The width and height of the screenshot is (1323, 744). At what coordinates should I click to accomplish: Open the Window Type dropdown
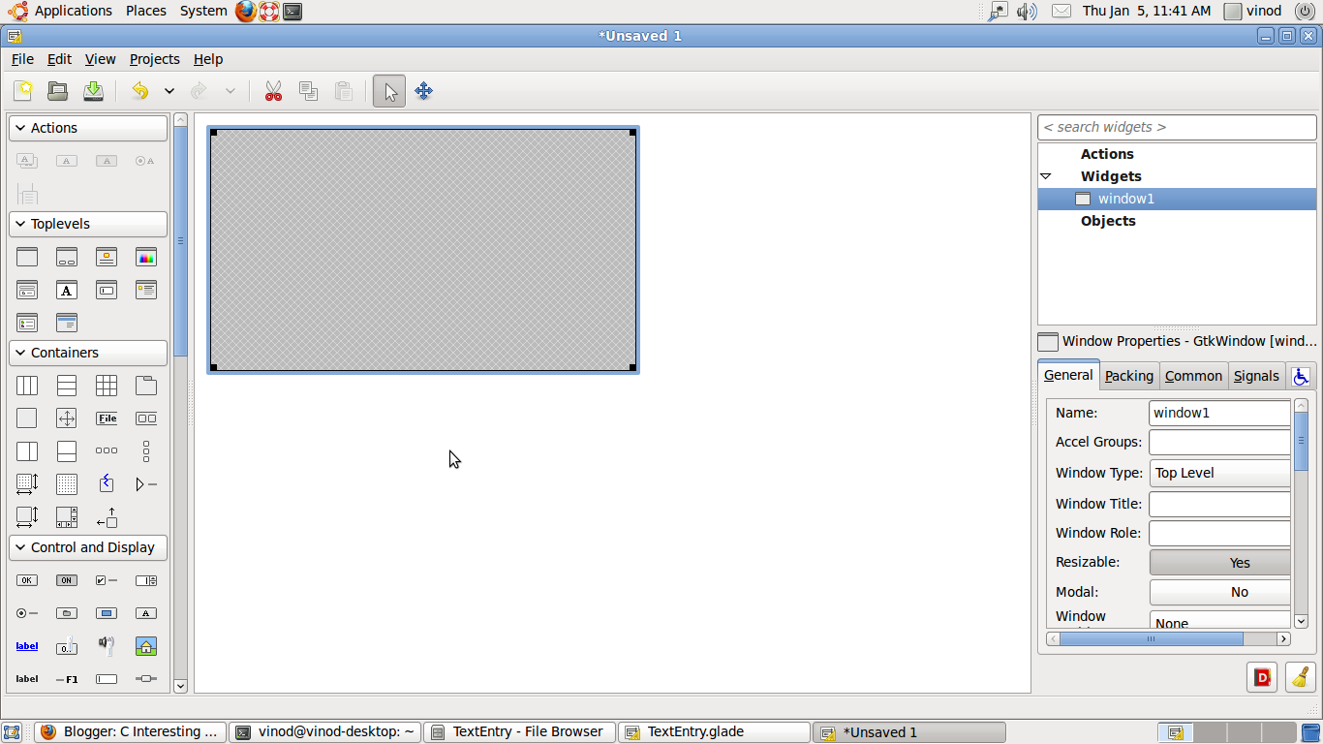click(1219, 473)
